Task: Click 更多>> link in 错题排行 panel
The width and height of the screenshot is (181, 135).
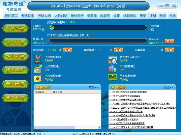Action: click(x=93, y=87)
